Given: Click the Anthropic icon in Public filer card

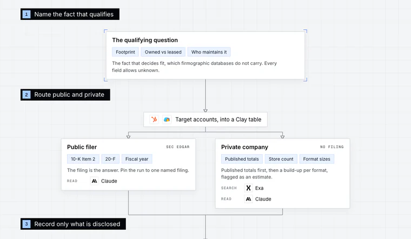Looking at the screenshot, I should (x=94, y=181).
